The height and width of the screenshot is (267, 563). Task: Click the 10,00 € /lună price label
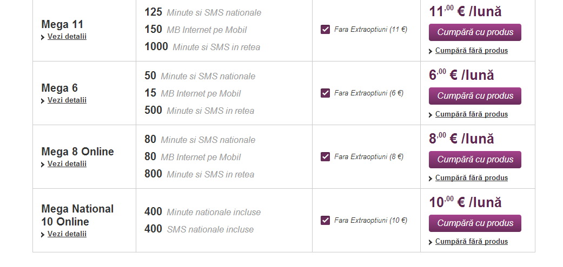465,202
